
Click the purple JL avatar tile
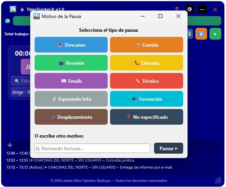[x=26, y=67]
